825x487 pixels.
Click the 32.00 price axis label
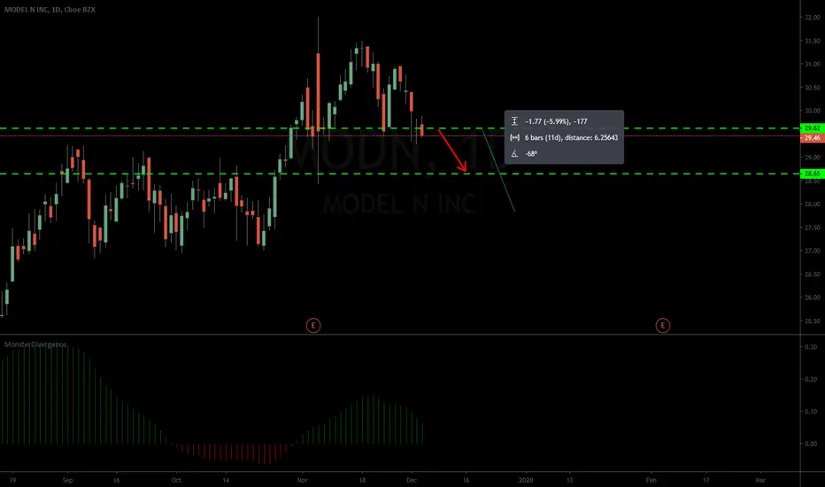point(812,18)
